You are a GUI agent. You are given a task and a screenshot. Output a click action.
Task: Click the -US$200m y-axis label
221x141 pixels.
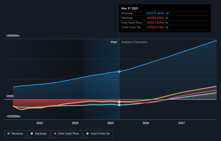13,116
